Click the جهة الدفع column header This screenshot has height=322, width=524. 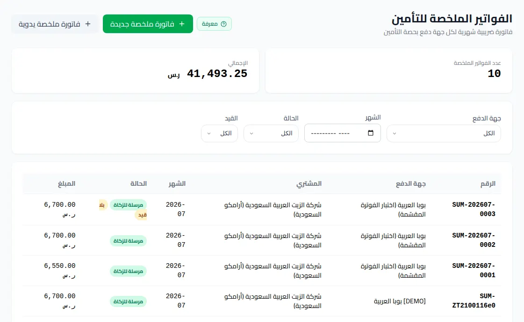411,183
